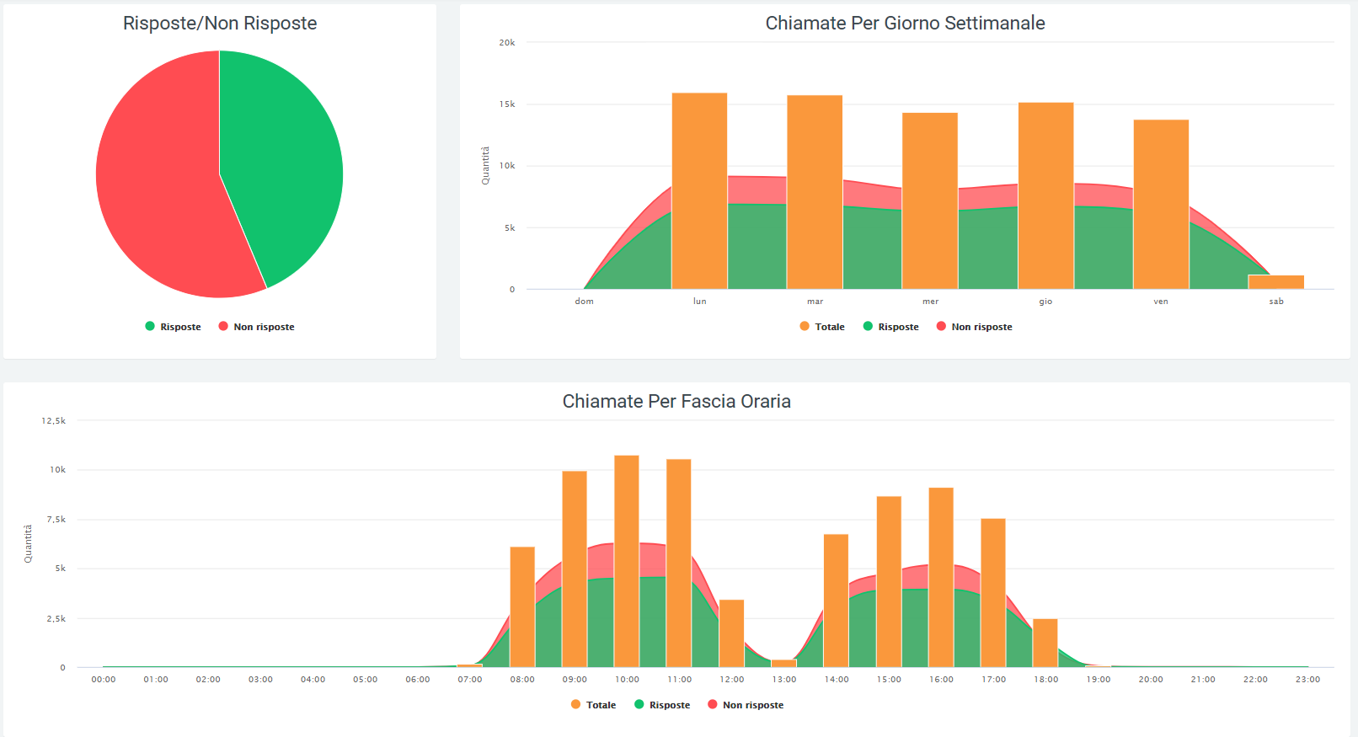
Task: Click the small 13:00 orange bar
Action: tap(783, 664)
